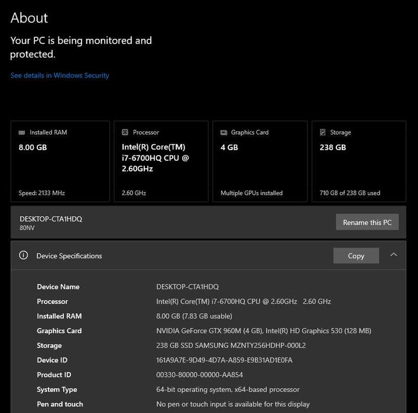The image size is (418, 413).
Task: Select the 4 GB graphics card value
Action: 229,147
